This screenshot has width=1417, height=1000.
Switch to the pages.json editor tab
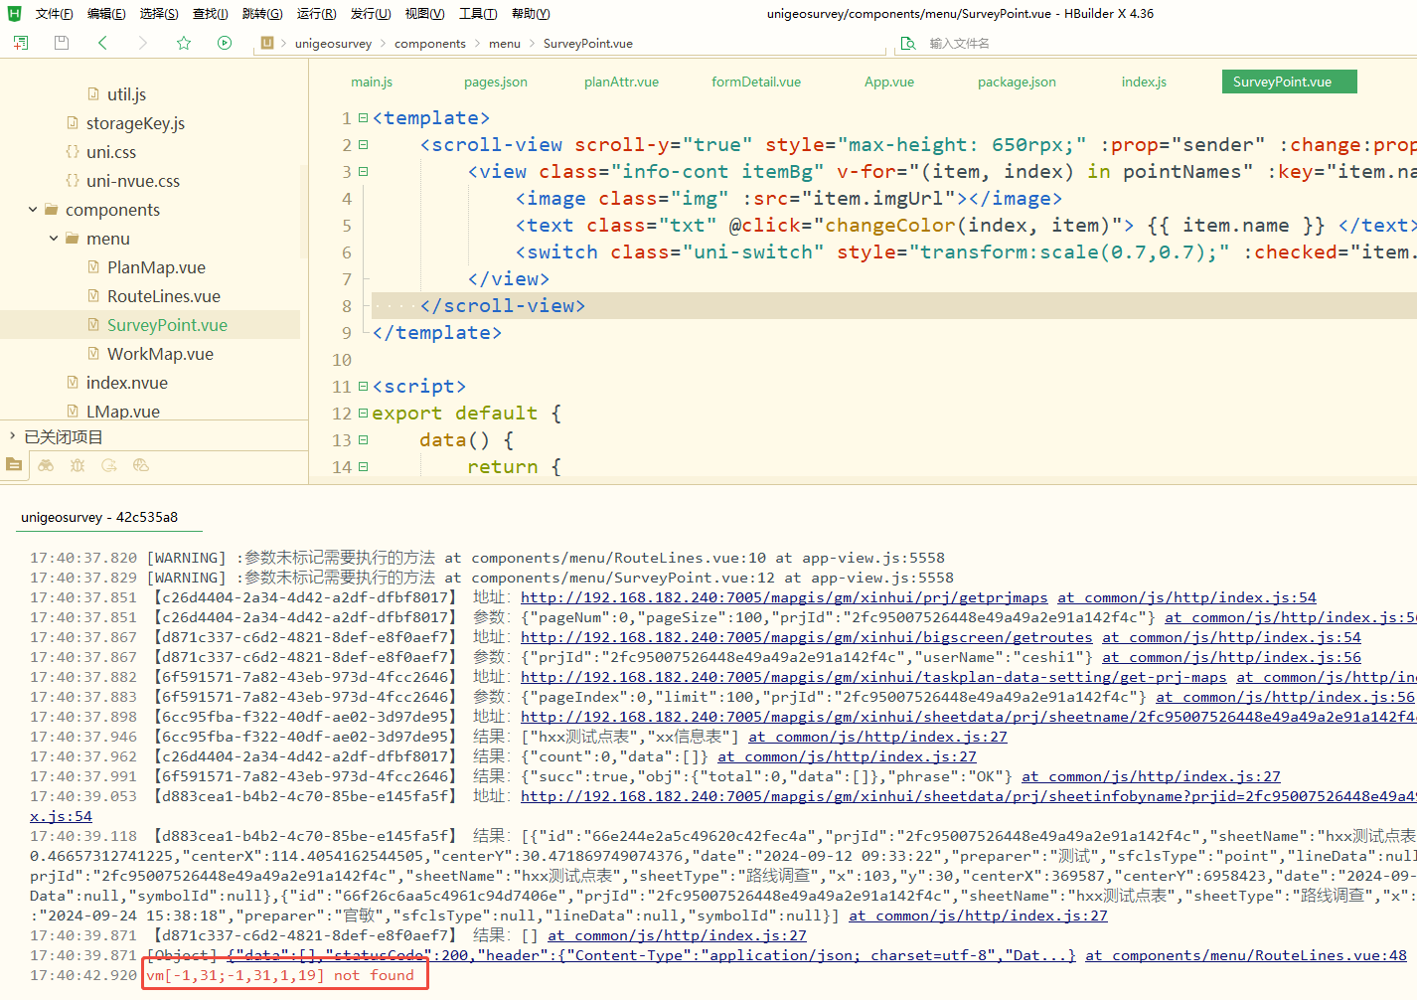tap(496, 82)
